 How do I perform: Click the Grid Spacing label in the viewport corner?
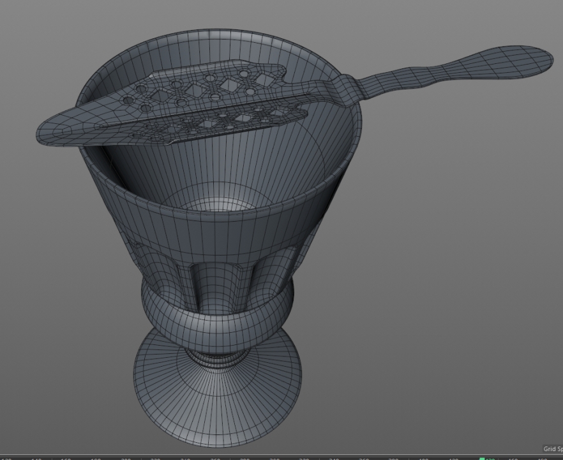552,450
